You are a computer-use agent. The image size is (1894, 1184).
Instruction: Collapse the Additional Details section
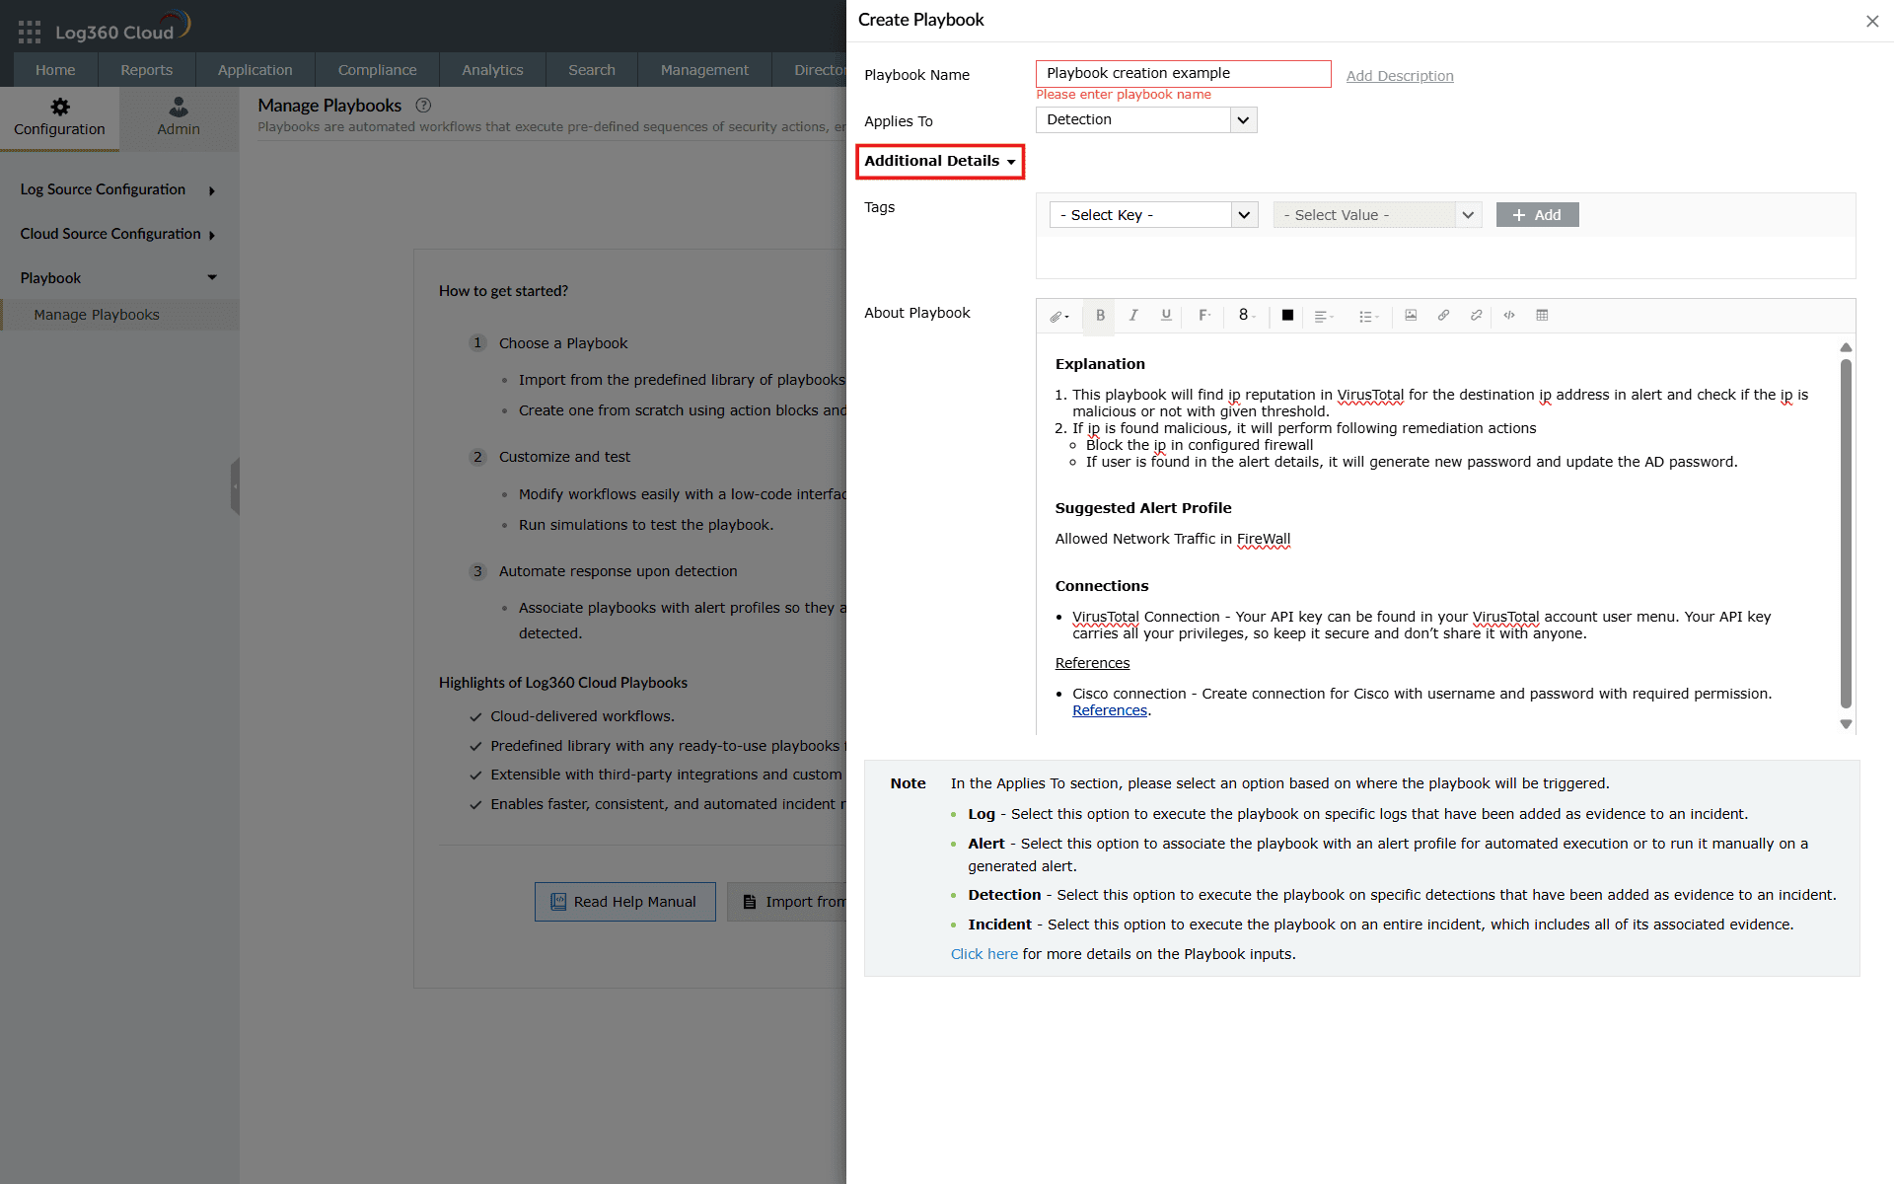point(940,161)
